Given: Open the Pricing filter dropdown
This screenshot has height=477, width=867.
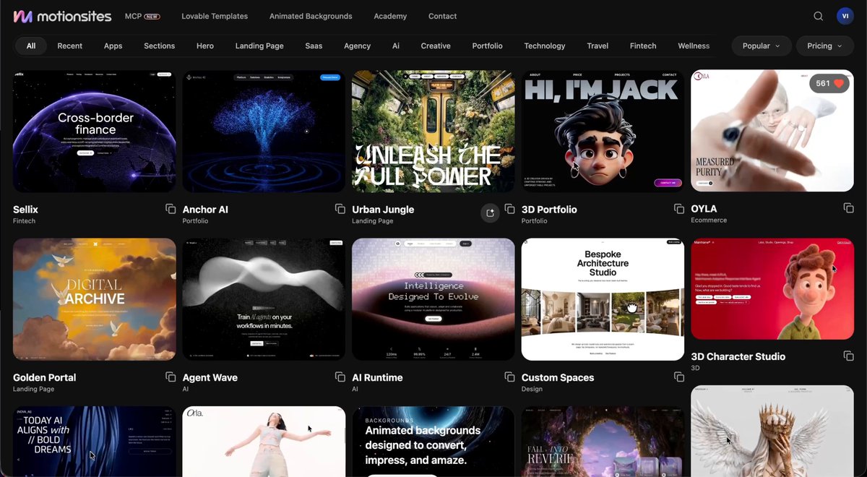Looking at the screenshot, I should [824, 46].
